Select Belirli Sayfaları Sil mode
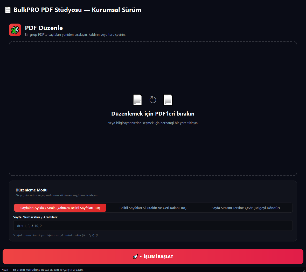Screen dimensions: 306x272 [x=153, y=208]
